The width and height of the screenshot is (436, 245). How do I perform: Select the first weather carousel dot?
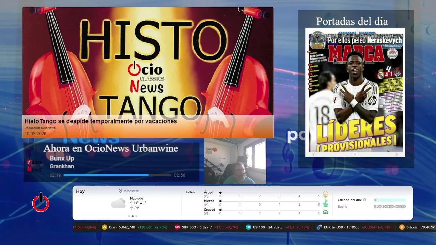click(129, 216)
